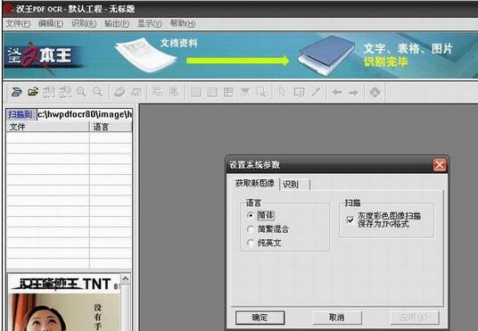Viewport: 478px width, 331px height.
Task: Click the 扫描到 label
Action: pos(21,114)
